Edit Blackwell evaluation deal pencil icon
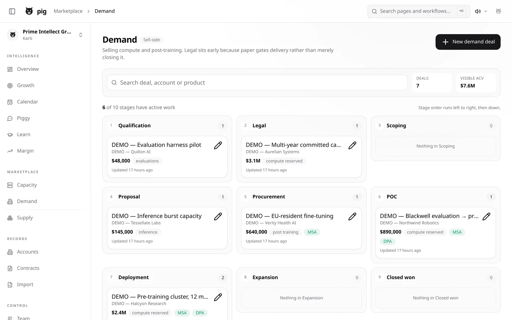This screenshot has height=320, width=512. [486, 217]
